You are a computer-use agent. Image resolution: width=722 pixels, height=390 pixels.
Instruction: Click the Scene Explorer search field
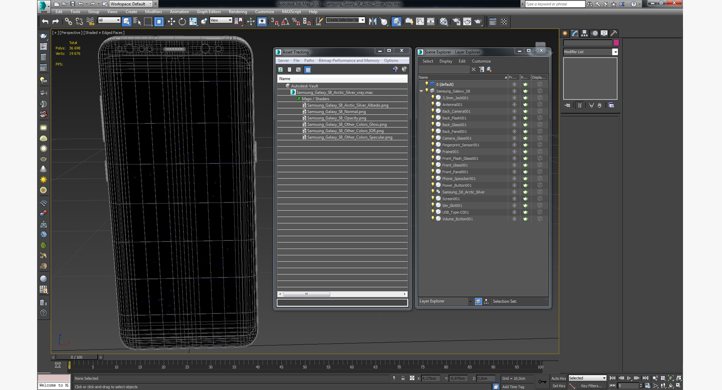(x=444, y=70)
